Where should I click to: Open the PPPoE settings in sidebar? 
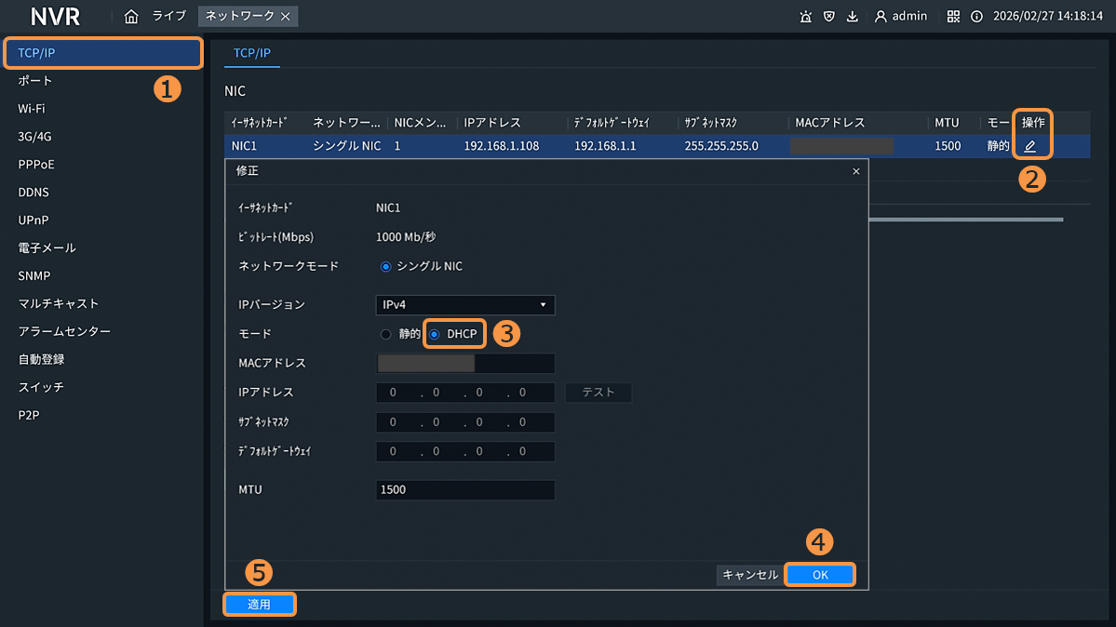coord(36,165)
